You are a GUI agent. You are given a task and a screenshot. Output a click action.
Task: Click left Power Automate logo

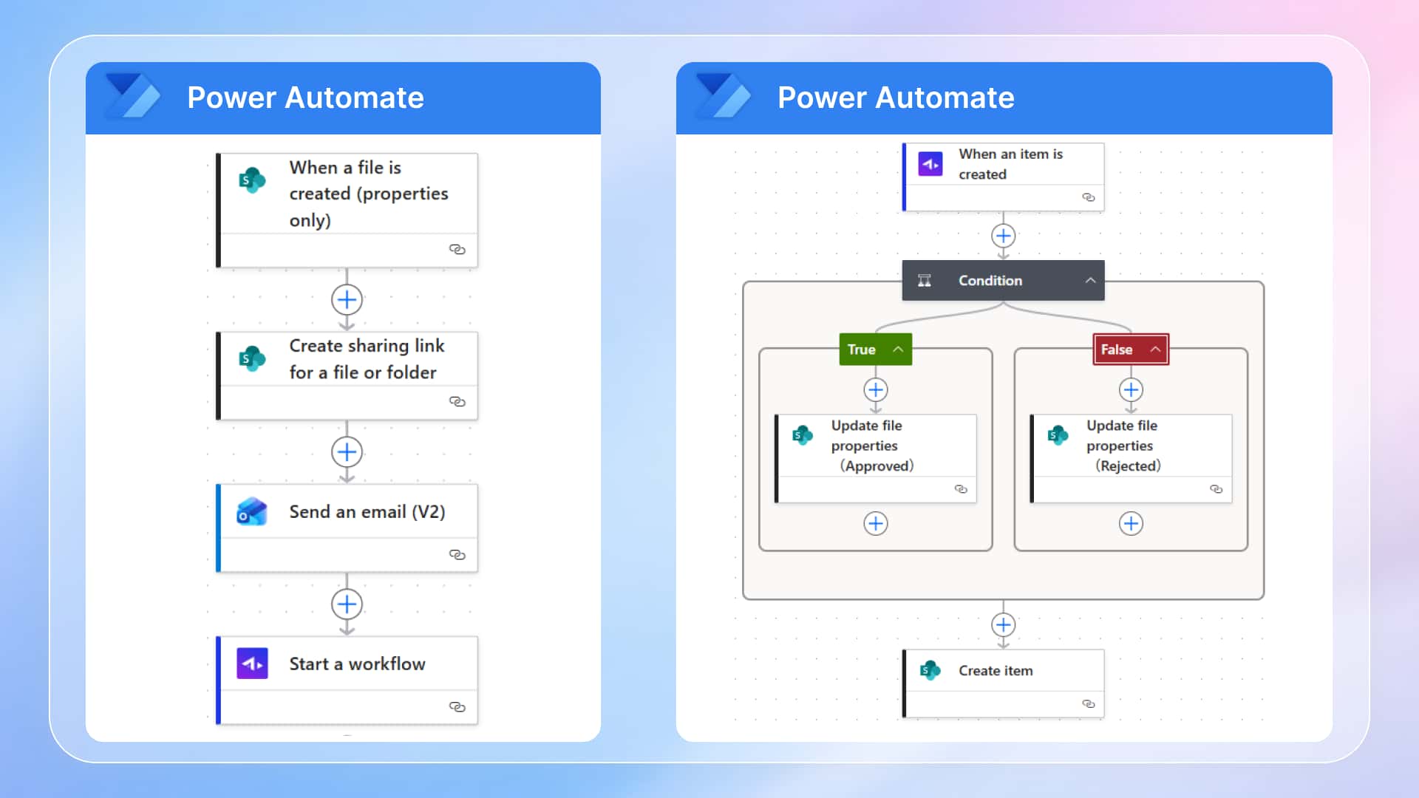click(133, 97)
